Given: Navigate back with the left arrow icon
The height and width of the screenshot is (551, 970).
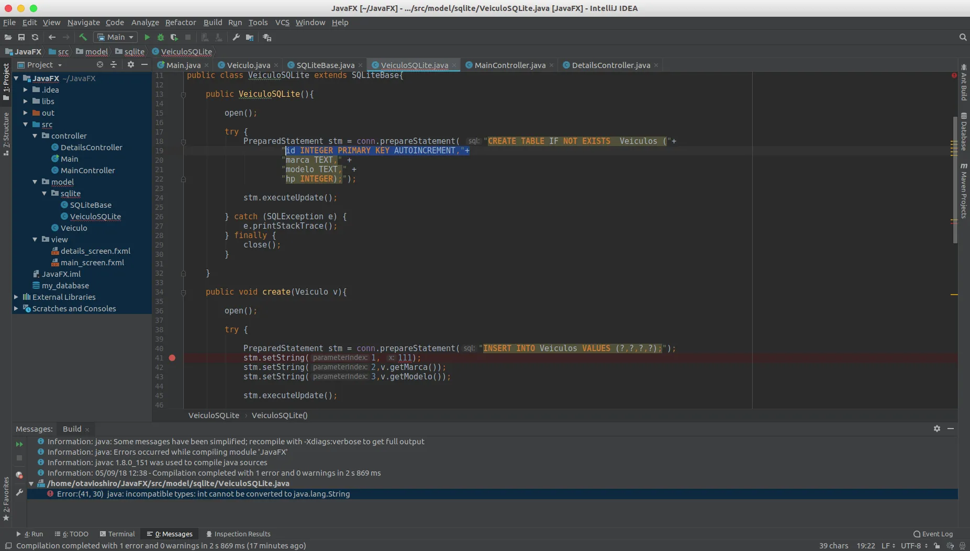Looking at the screenshot, I should click(52, 37).
